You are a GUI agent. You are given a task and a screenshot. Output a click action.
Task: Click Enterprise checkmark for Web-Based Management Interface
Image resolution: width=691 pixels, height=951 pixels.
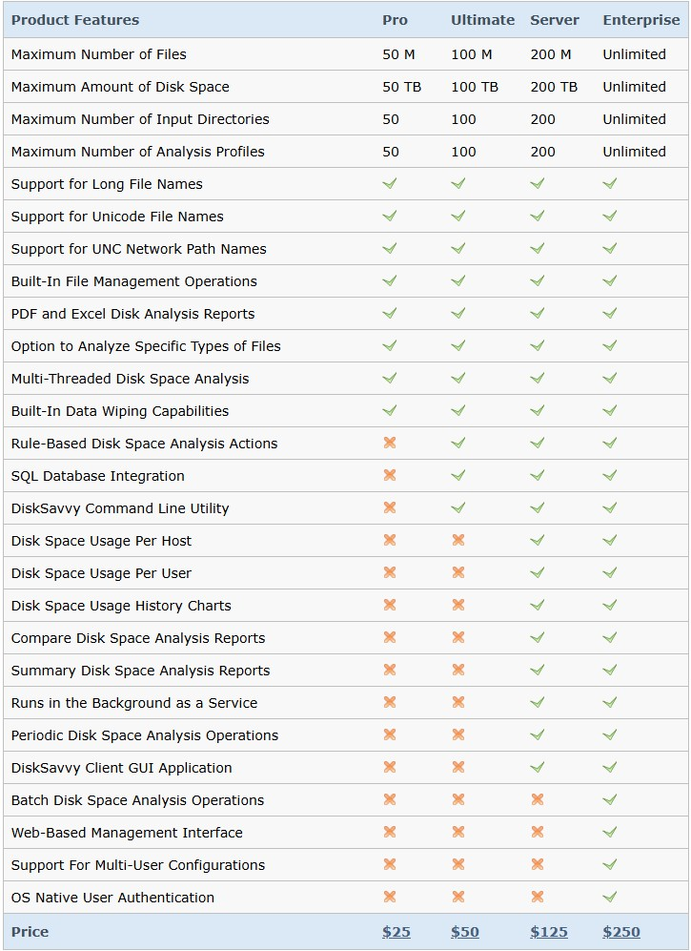click(610, 833)
